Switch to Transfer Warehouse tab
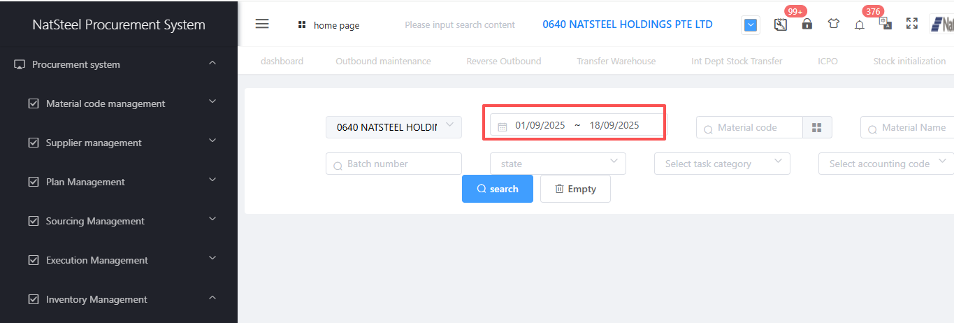This screenshot has width=954, height=323. (616, 61)
